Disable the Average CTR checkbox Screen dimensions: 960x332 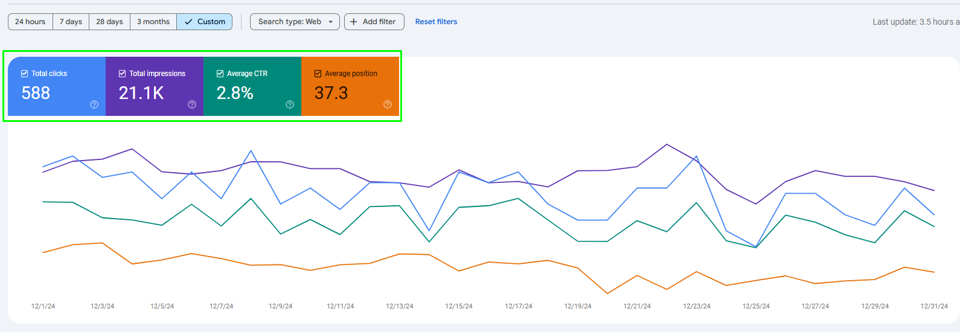point(220,74)
